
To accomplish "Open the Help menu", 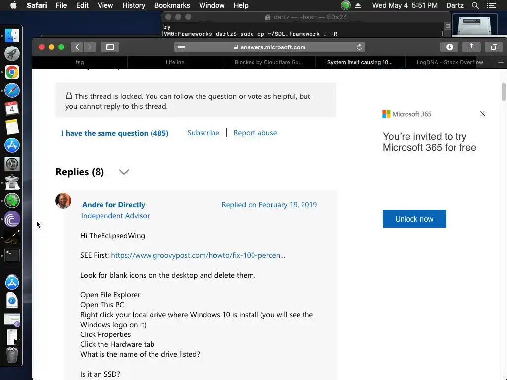I will click(x=241, y=5).
